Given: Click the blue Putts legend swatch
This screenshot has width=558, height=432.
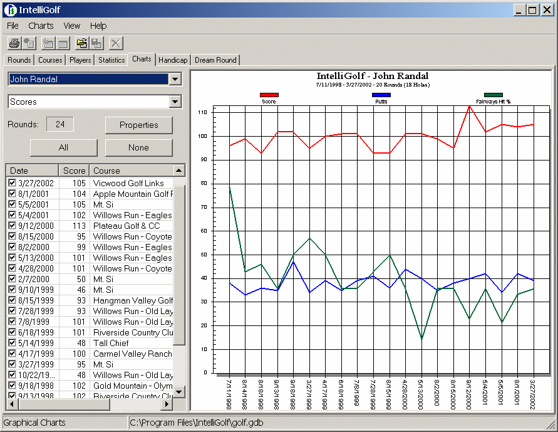Looking at the screenshot, I should (381, 95).
